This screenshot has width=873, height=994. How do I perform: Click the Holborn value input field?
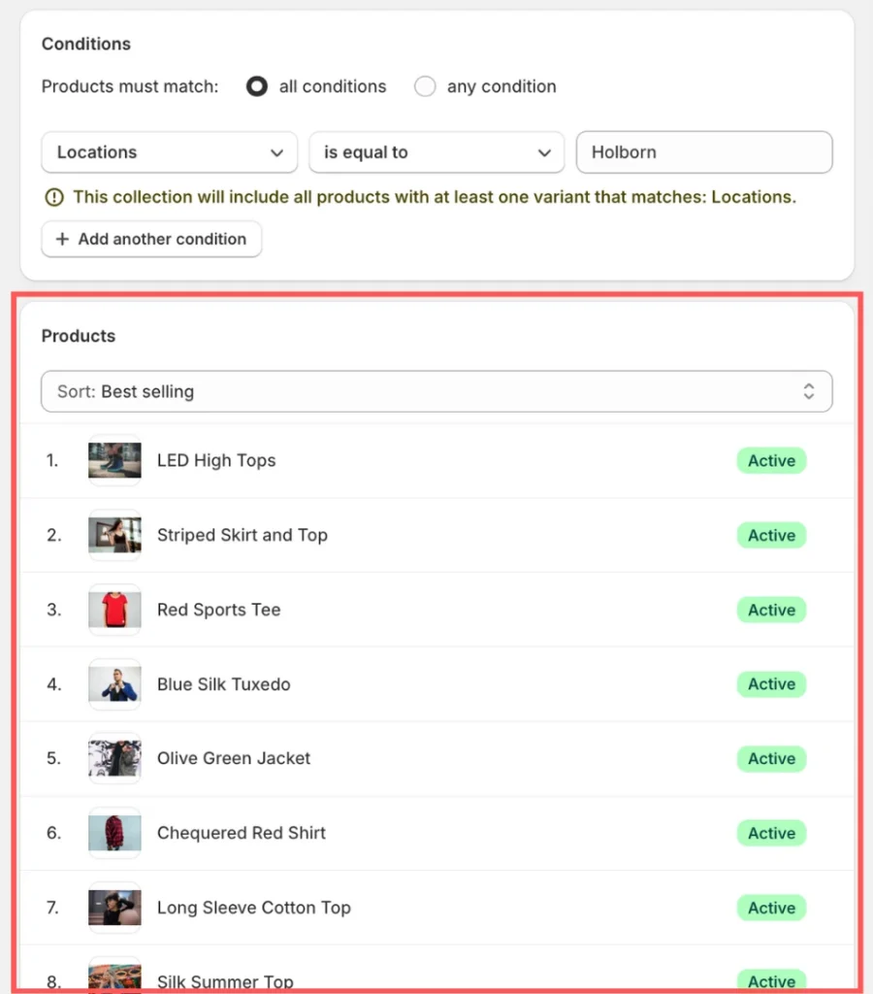tap(703, 152)
